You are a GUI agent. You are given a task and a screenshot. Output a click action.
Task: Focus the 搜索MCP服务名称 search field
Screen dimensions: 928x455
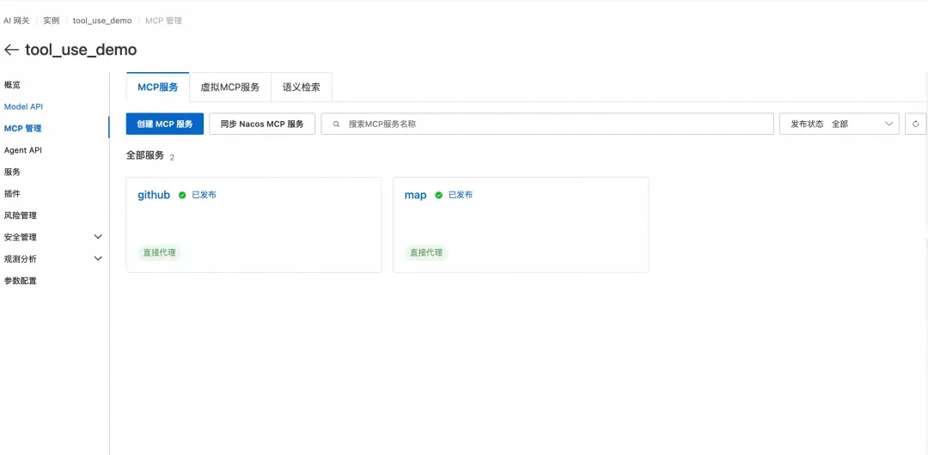coord(547,124)
